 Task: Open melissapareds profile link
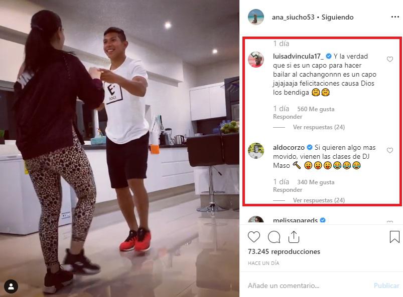tap(295, 220)
